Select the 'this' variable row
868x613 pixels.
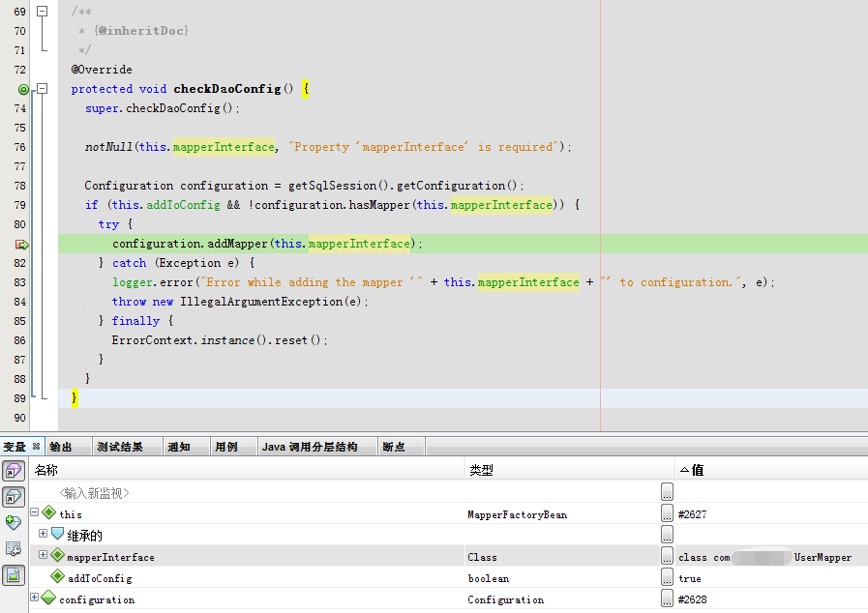(x=448, y=514)
